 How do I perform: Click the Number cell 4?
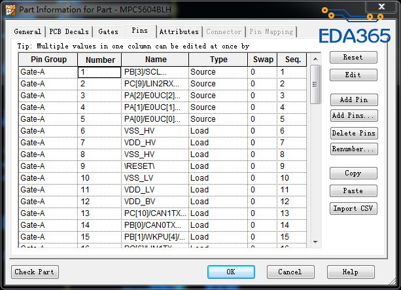coord(99,107)
